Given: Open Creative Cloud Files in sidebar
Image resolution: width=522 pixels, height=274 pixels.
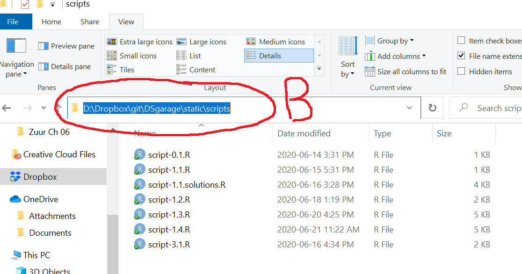Looking at the screenshot, I should [53, 155].
